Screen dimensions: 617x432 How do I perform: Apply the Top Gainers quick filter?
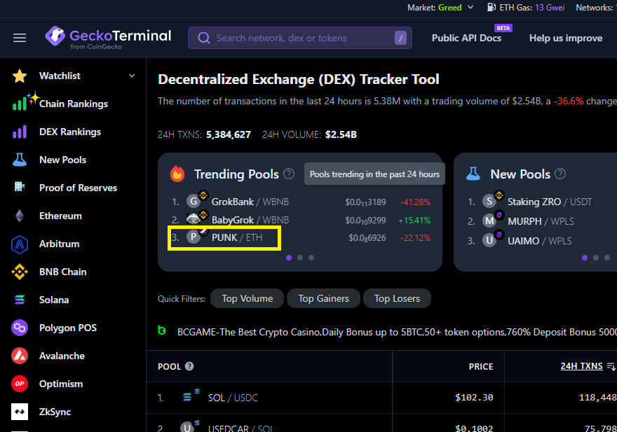(x=323, y=298)
